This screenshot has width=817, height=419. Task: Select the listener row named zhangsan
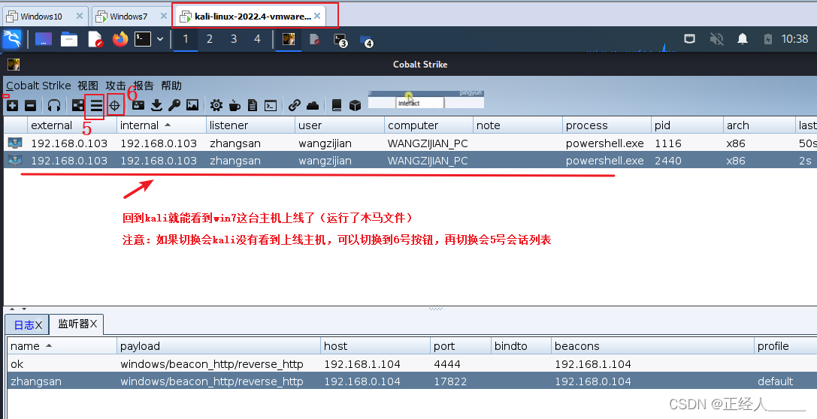click(412, 381)
